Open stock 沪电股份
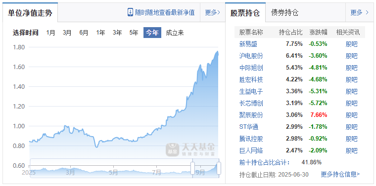 (x=251, y=56)
